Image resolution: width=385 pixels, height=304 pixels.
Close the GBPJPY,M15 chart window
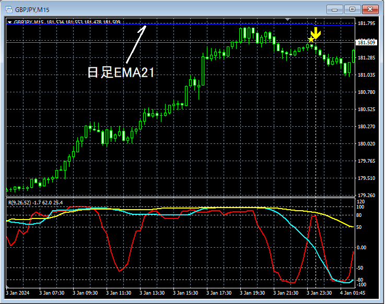click(x=370, y=9)
